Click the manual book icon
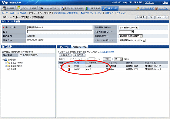Viewport: 170px width, 119px height. pos(156,8)
